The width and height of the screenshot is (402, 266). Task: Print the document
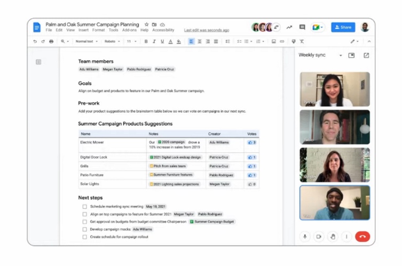(51, 41)
